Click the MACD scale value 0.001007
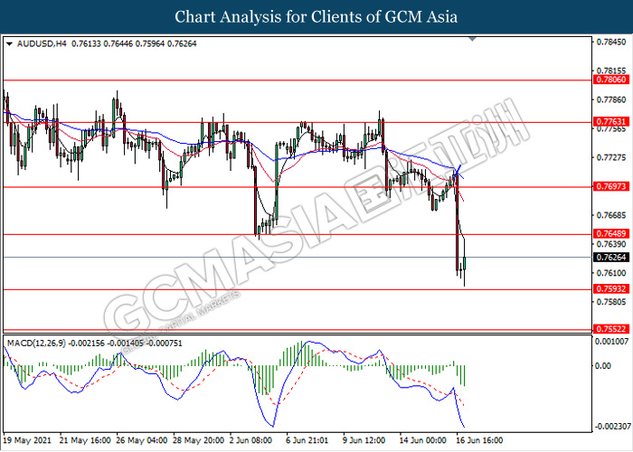Viewport: 633px width, 452px height. click(611, 343)
